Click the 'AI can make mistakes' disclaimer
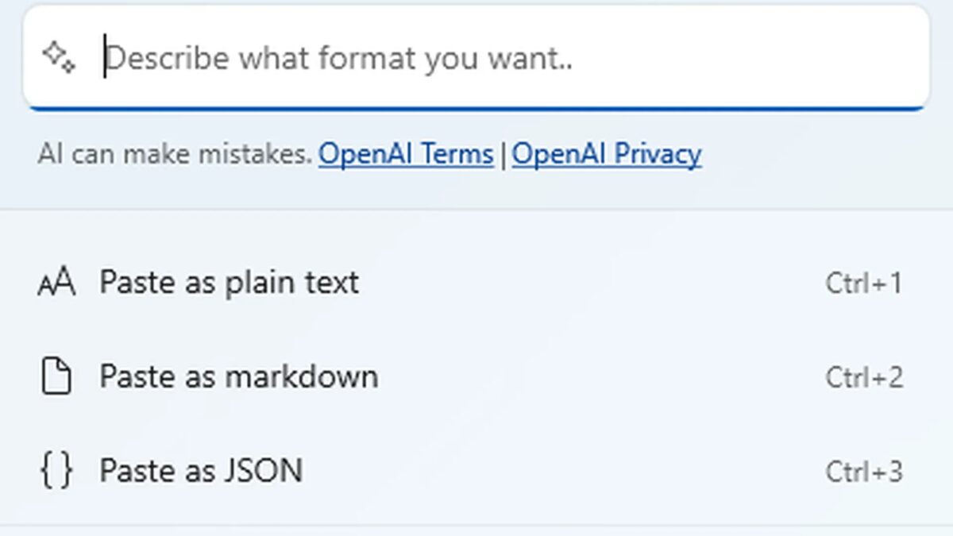 point(174,154)
